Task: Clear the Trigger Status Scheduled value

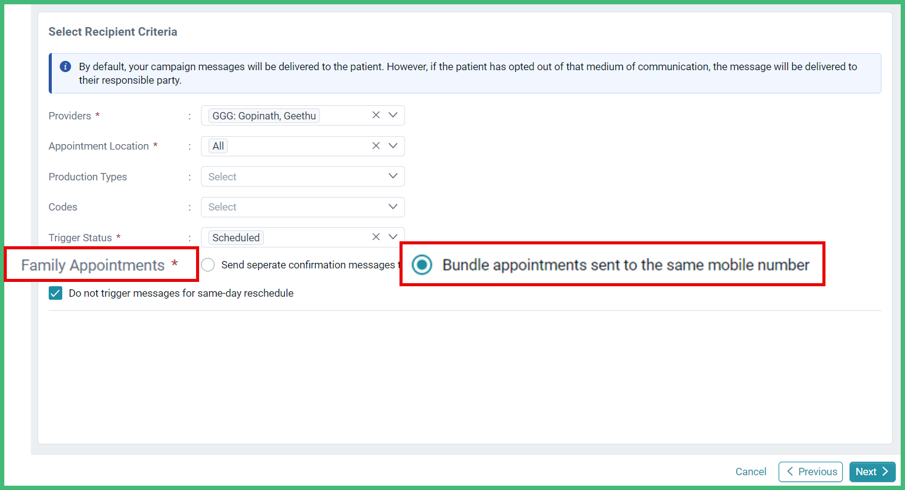Action: point(376,237)
